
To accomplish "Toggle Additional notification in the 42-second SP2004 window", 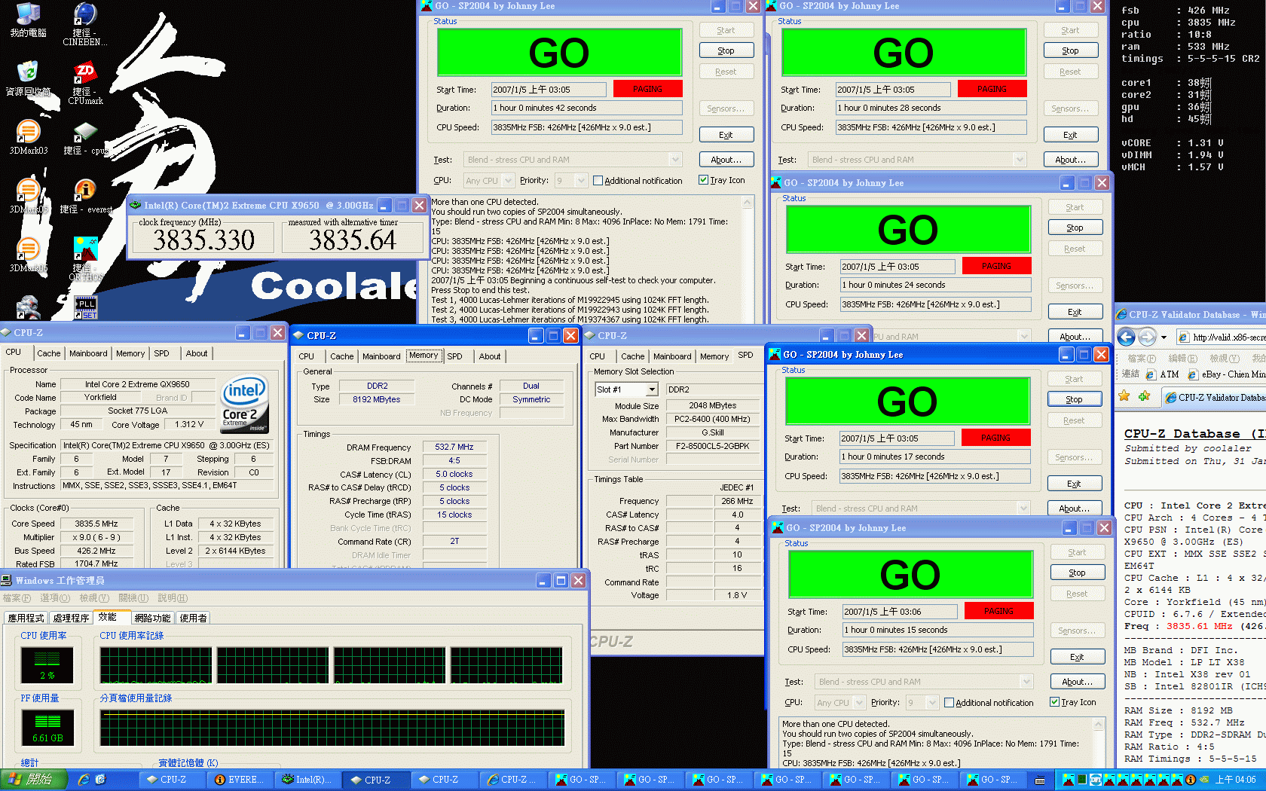I will [x=598, y=181].
